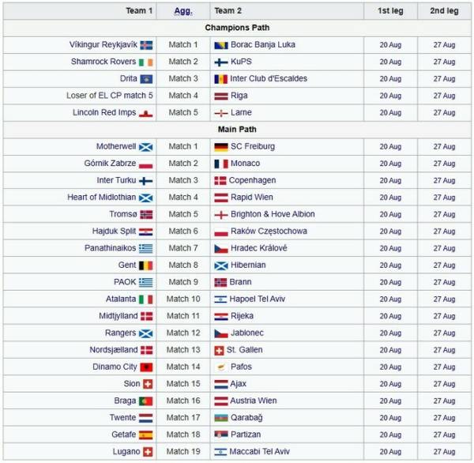The image size is (474, 463).
Task: Open the Lugano team link
Action: pyautogui.click(x=126, y=452)
